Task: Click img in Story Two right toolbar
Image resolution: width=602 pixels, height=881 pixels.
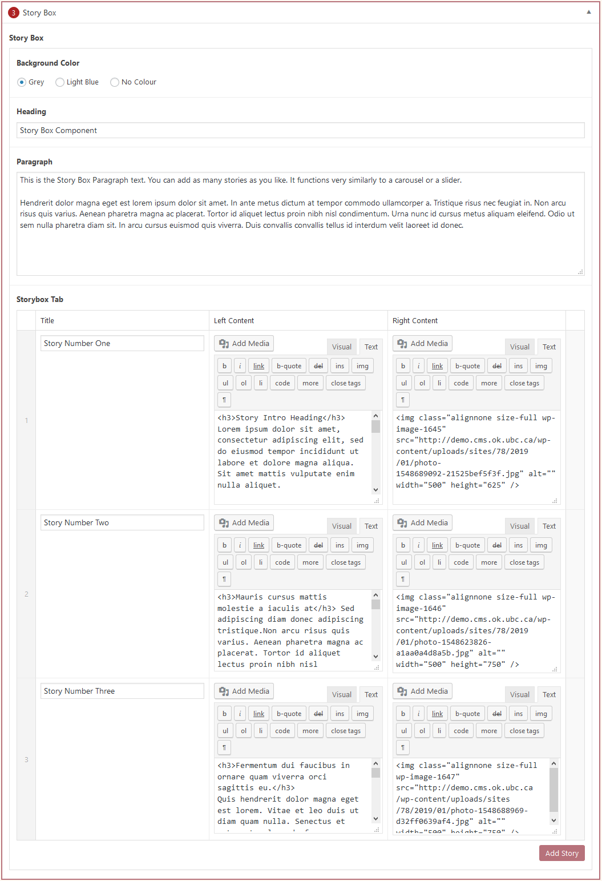Action: tap(541, 545)
